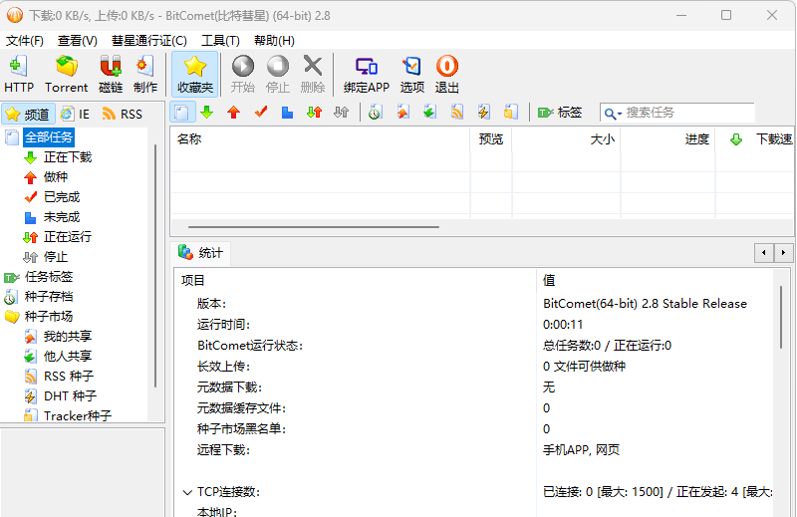Viewport: 797px width, 517px height.
Task: Select 种子存档 in the tree
Action: coord(49,297)
